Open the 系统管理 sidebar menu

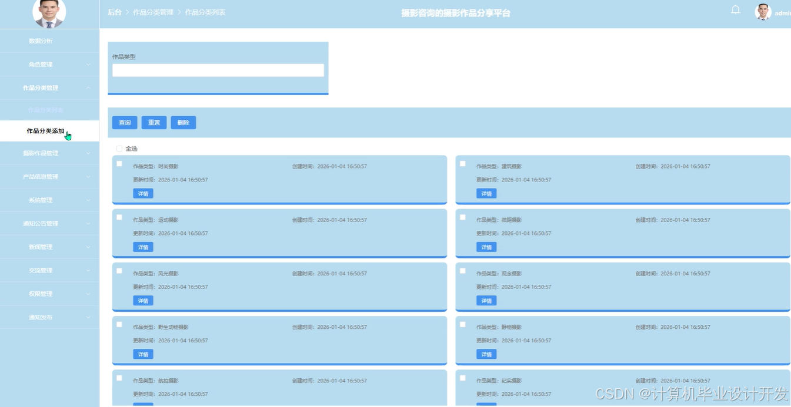click(x=49, y=200)
